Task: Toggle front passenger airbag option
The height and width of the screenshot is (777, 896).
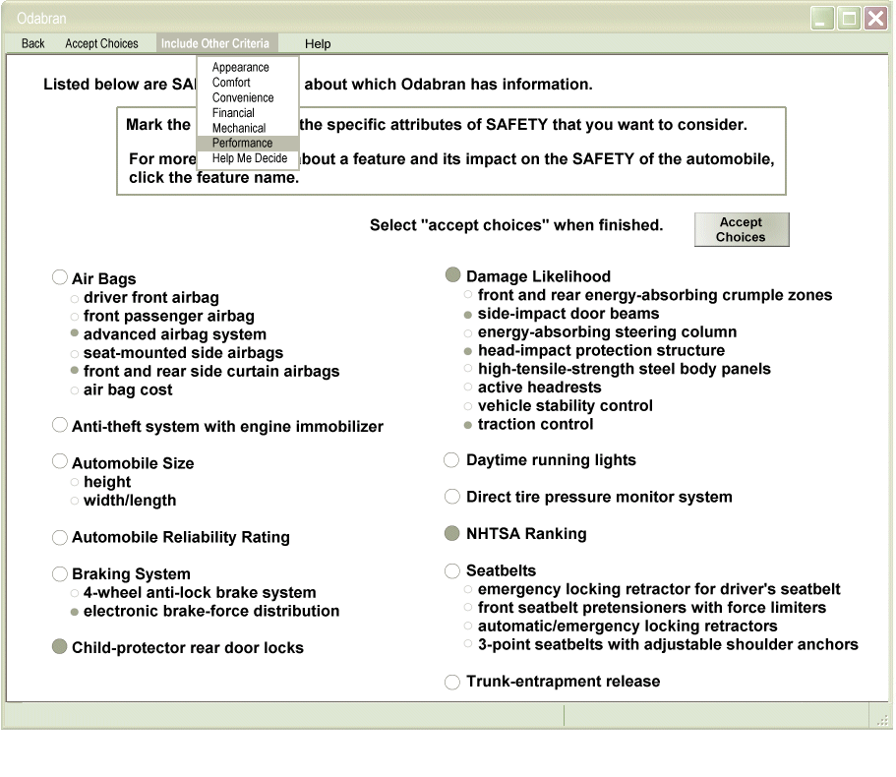Action: tap(75, 317)
